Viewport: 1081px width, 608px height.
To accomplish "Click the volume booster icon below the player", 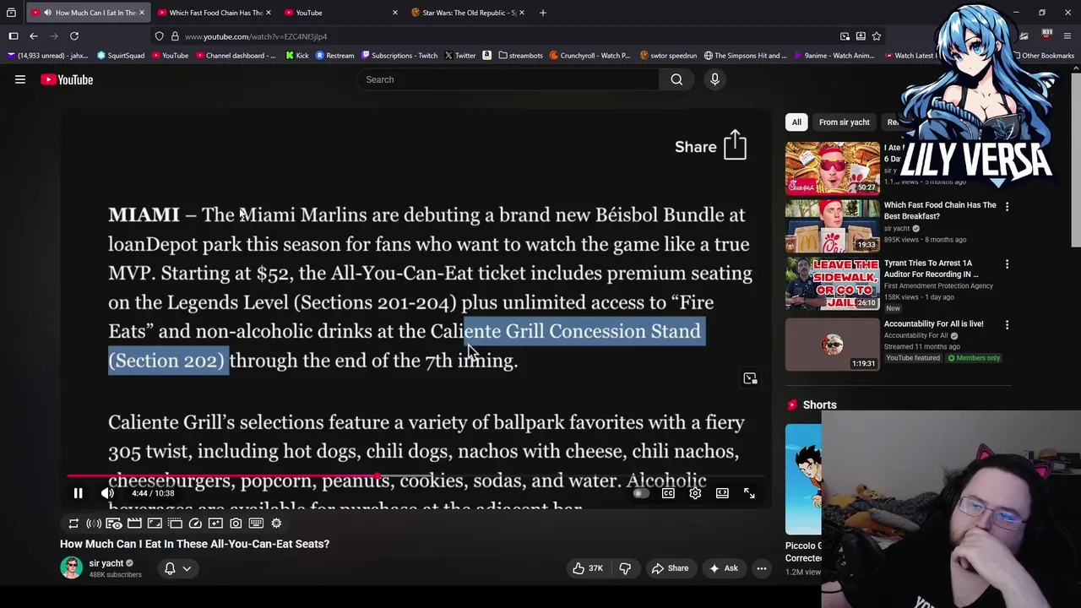I will coord(94,524).
